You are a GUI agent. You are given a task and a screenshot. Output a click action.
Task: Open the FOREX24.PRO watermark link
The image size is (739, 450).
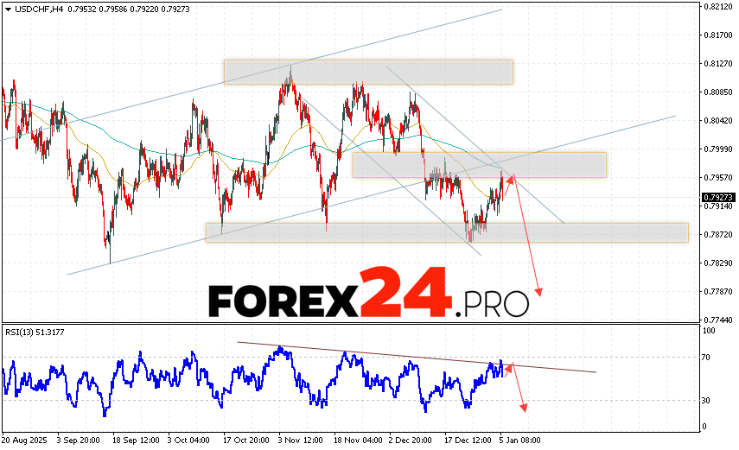tap(368, 296)
